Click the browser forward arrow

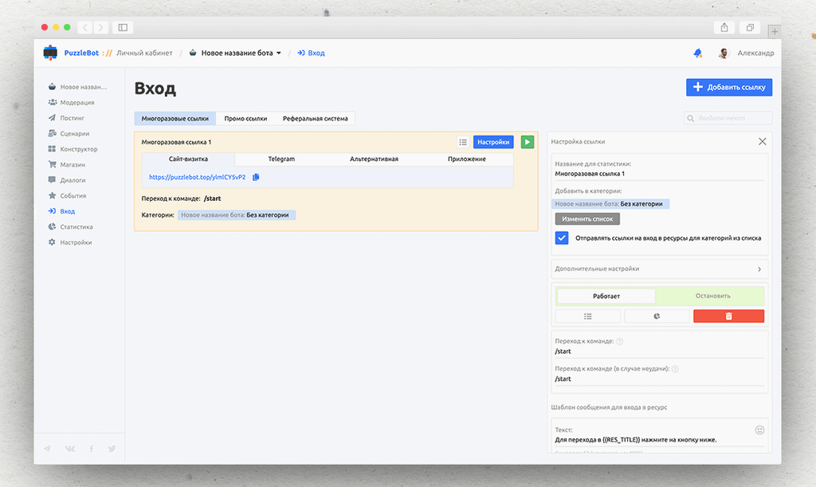point(101,28)
